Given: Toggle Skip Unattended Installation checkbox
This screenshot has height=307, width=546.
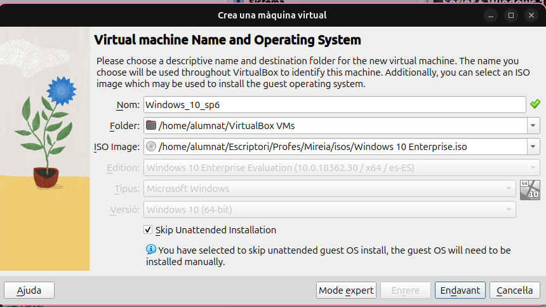Looking at the screenshot, I should 149,230.
